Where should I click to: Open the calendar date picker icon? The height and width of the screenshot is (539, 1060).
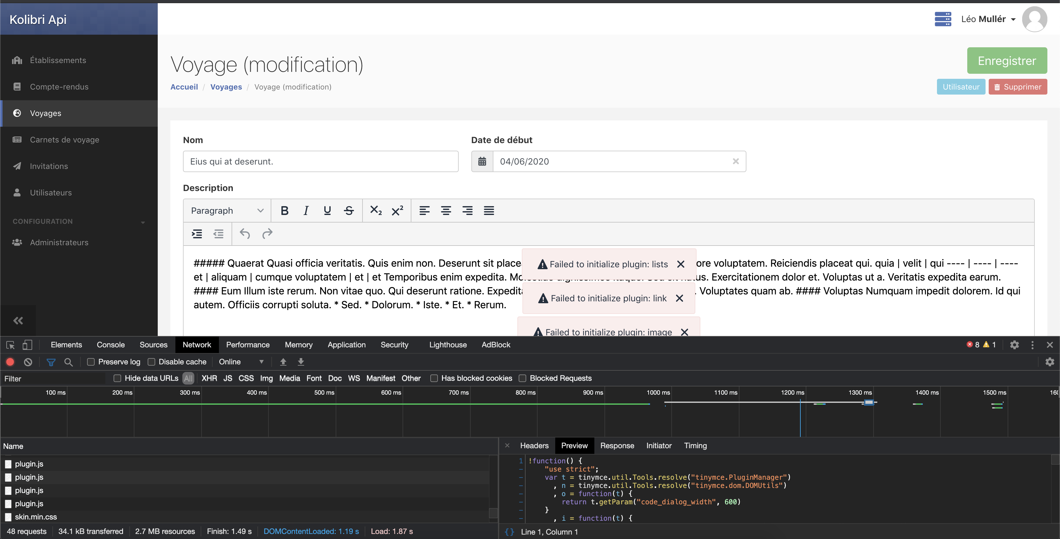click(x=482, y=162)
